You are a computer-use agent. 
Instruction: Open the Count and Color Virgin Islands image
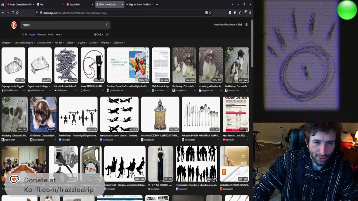128,65
